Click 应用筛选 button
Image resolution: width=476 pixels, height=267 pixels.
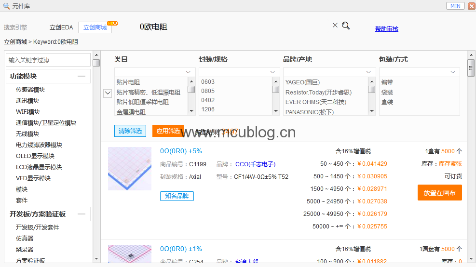point(168,131)
